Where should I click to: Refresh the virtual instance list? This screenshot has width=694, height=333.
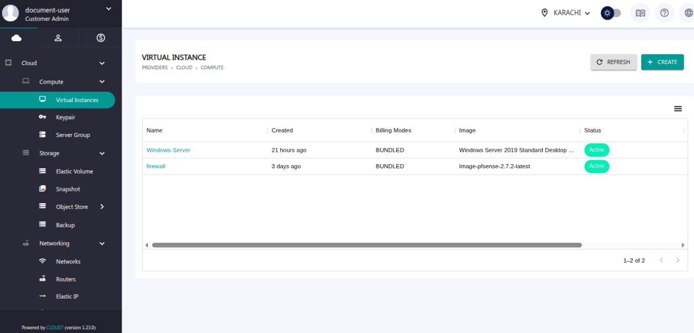coord(613,62)
